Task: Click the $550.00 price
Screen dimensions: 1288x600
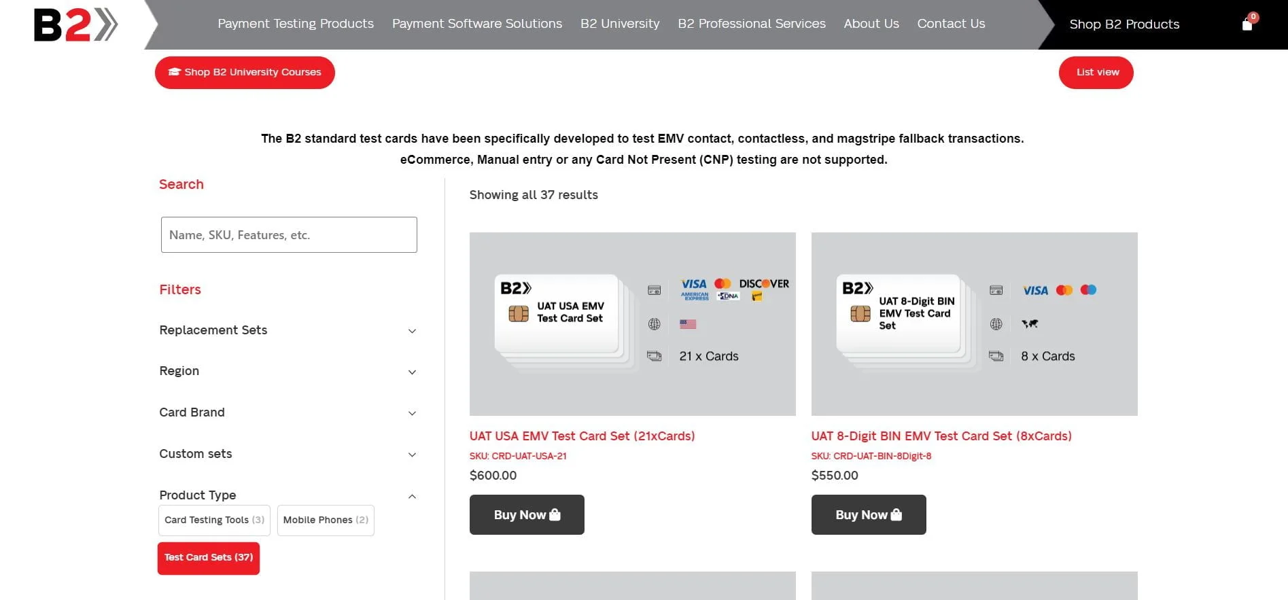Action: [835, 476]
